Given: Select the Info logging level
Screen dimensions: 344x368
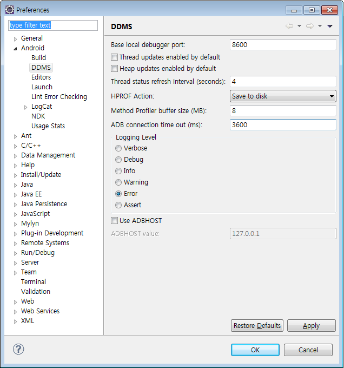Looking at the screenshot, I should click(x=118, y=171).
